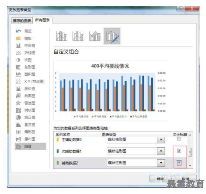Choose the Column chart (柱形图) icon
This screenshot has height=194, width=206.
click(18, 45)
